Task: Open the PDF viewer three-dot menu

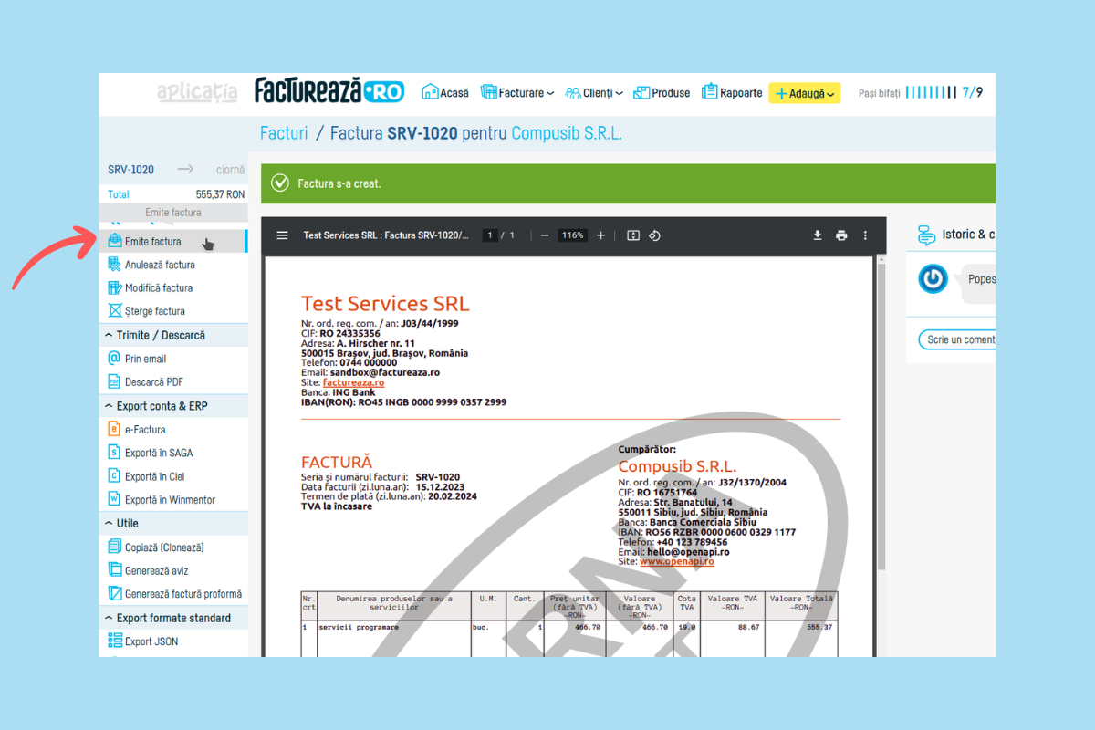Action: (865, 235)
